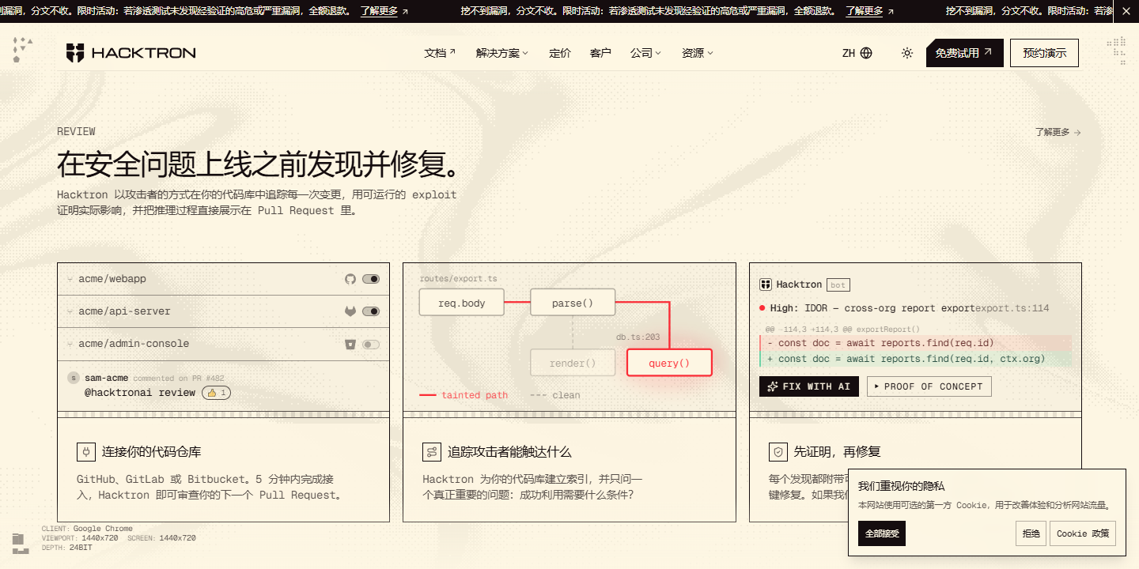Open 文档 in the navigation bar
1139x569 pixels.
pyautogui.click(x=440, y=53)
